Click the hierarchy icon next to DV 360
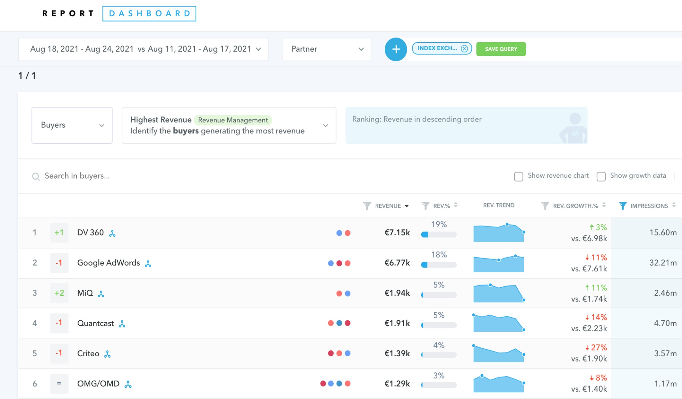This screenshot has width=682, height=399. coord(112,233)
